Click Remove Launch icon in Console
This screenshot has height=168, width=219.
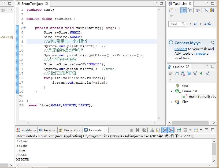coord(138,130)
